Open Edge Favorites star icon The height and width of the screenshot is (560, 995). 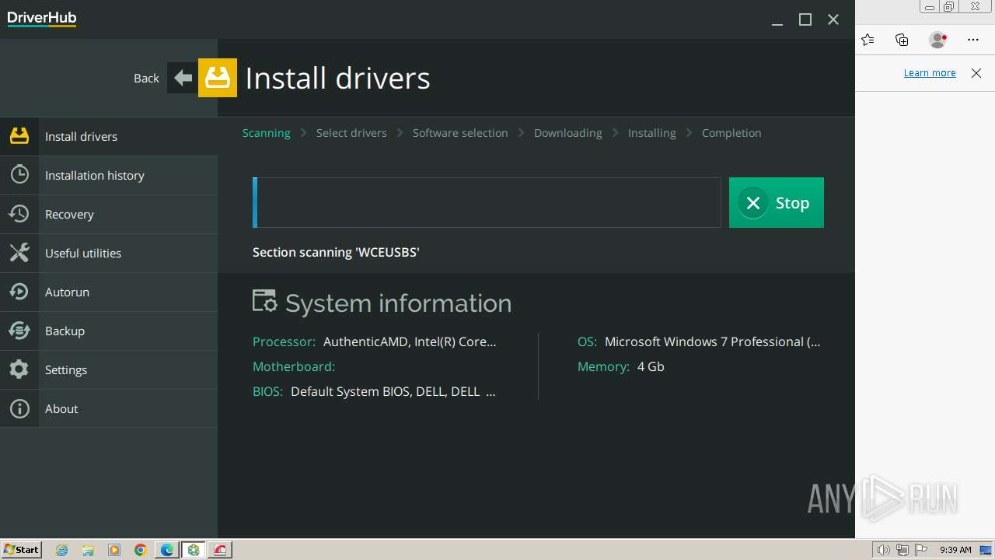868,40
